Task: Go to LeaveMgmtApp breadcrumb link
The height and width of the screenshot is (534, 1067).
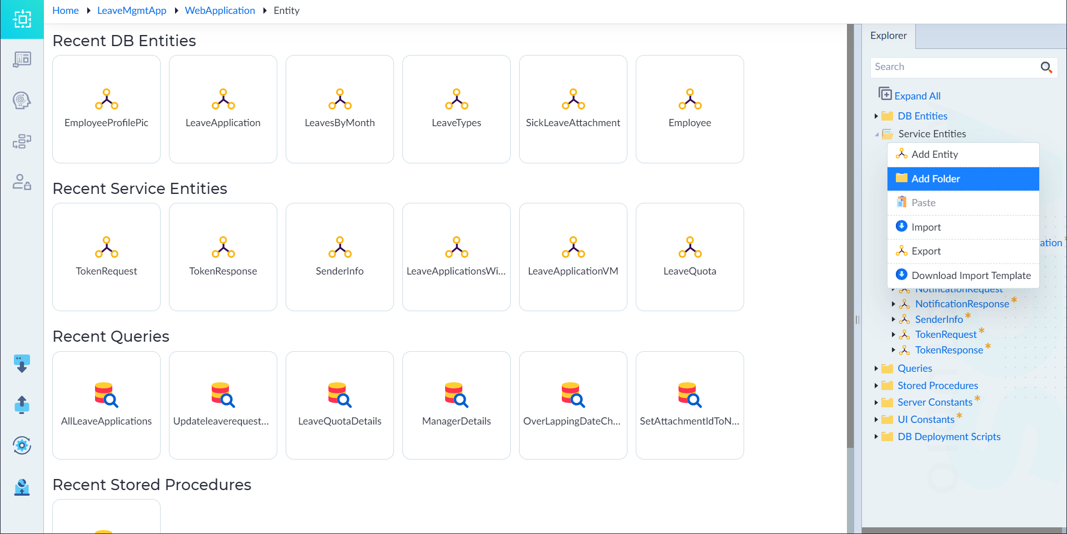Action: 132,11
